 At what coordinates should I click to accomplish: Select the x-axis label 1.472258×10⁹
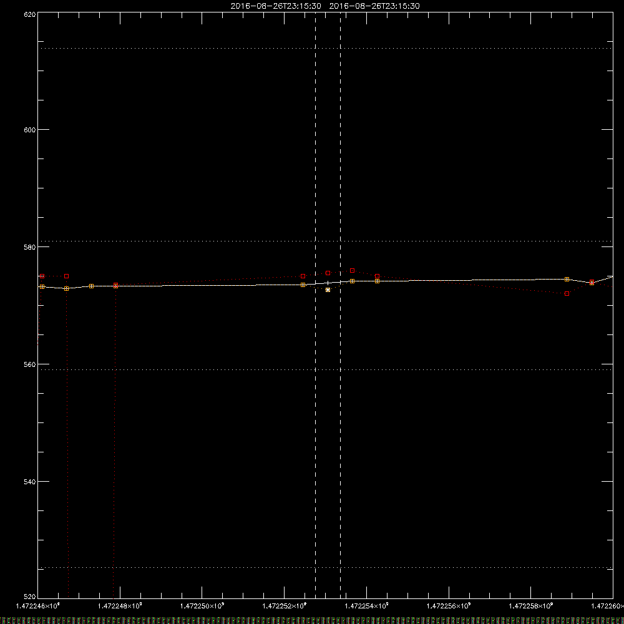(x=531, y=606)
